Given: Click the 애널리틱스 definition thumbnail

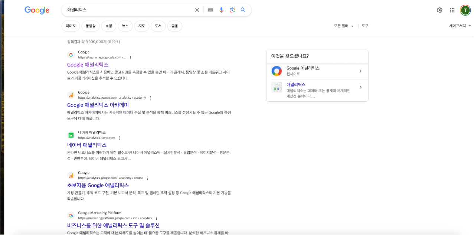Looking at the screenshot, I should (x=277, y=87).
